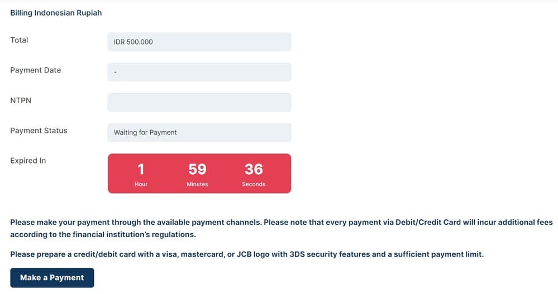
Task: Click the Total label
Action: tap(19, 40)
